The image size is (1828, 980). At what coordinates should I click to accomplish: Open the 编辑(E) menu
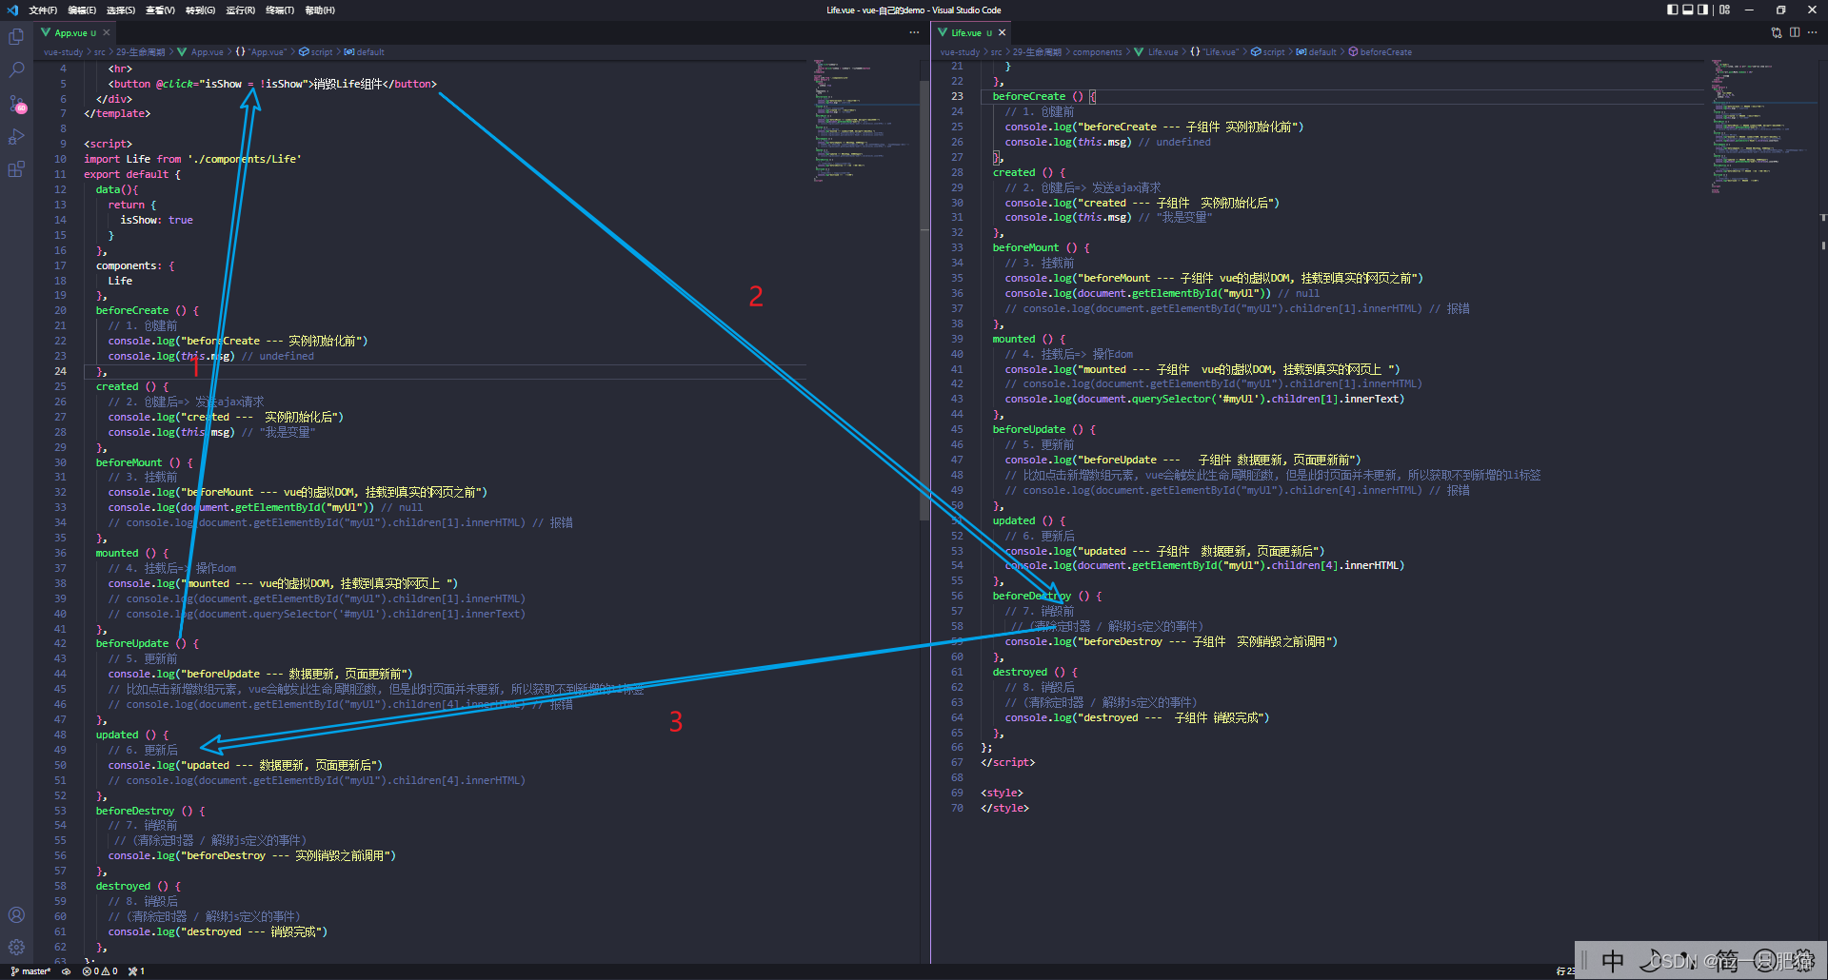tap(82, 10)
